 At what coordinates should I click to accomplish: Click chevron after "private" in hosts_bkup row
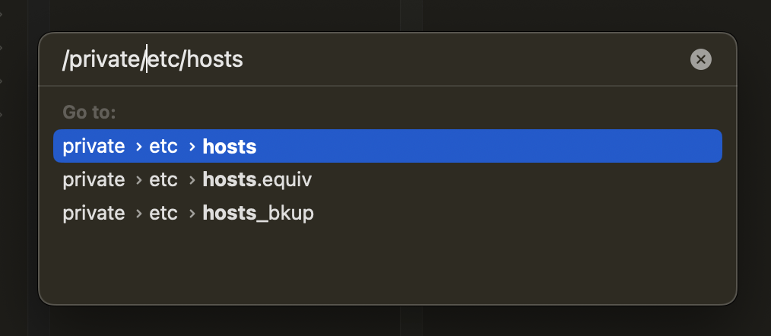(138, 214)
